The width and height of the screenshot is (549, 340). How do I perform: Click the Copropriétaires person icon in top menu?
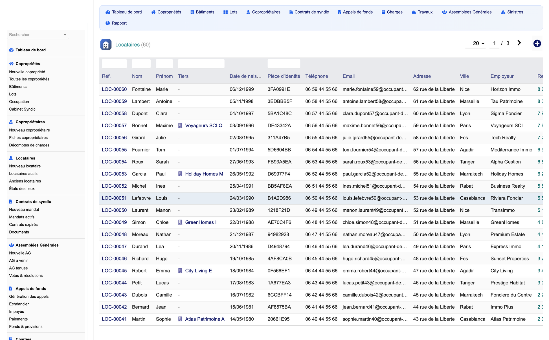248,12
